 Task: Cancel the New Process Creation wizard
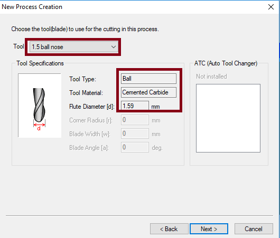[x=254, y=229]
